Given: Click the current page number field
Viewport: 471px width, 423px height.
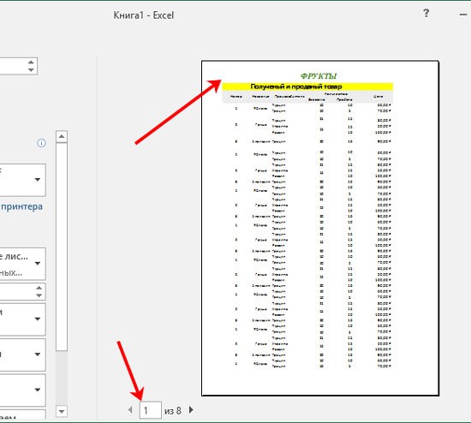Looking at the screenshot, I should [151, 410].
